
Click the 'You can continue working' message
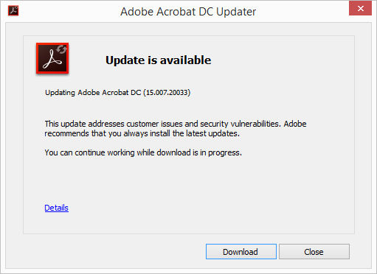coord(143,152)
